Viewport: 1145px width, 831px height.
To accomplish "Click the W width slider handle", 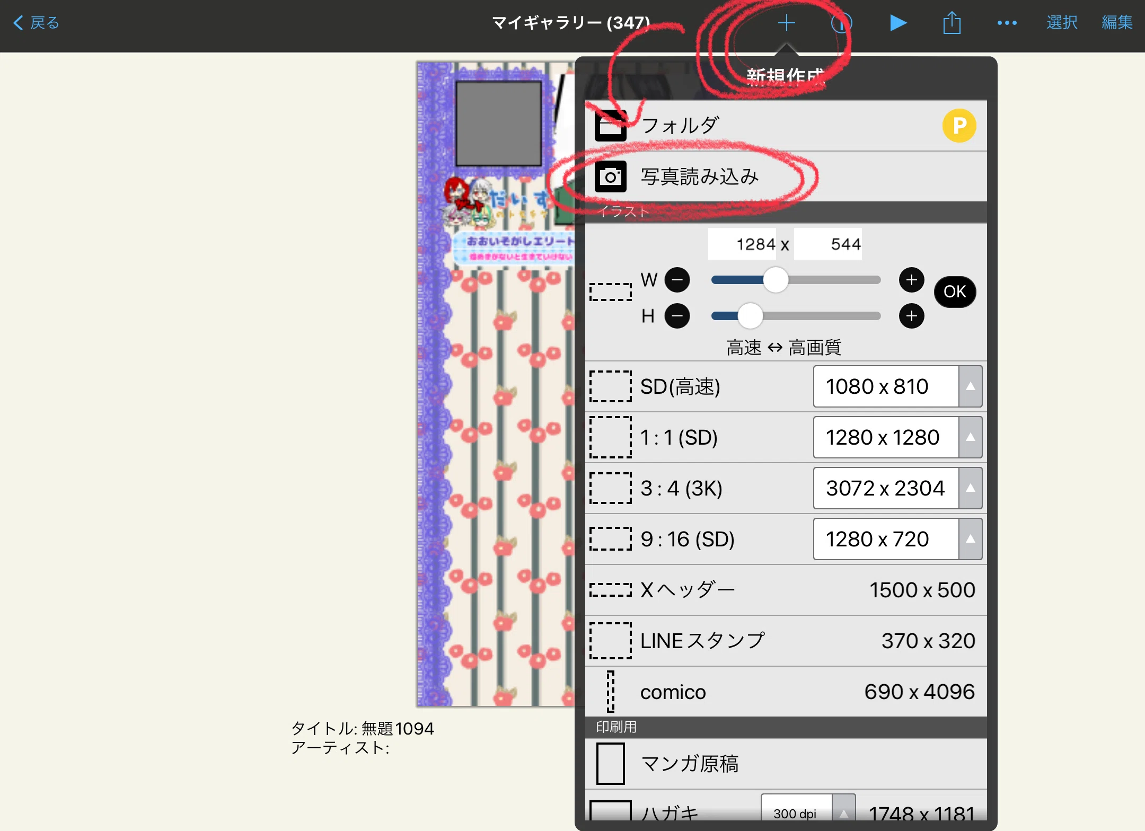I will [x=776, y=280].
